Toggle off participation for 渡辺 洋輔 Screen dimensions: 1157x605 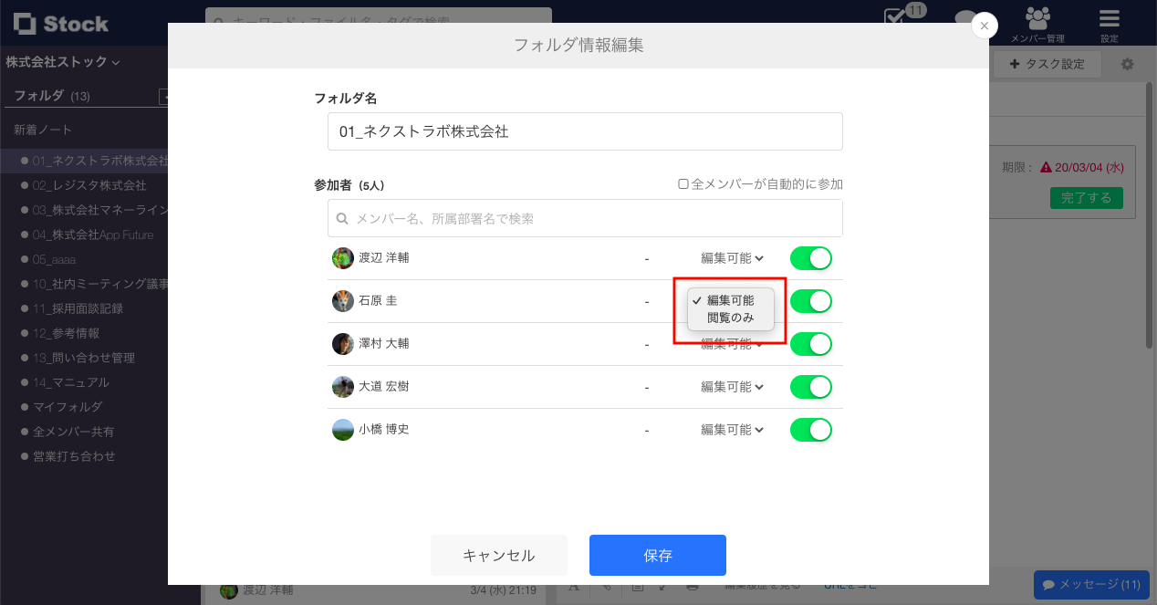(811, 258)
